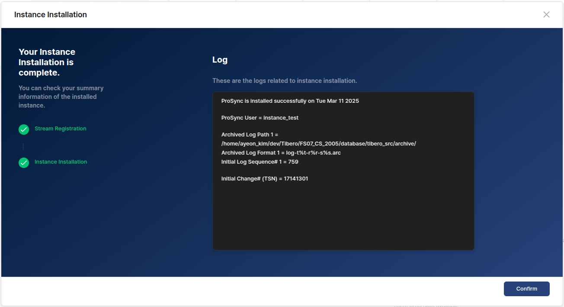Click the Instance Installation dialog title
Screen dimensions: 564x307
pyautogui.click(x=51, y=15)
